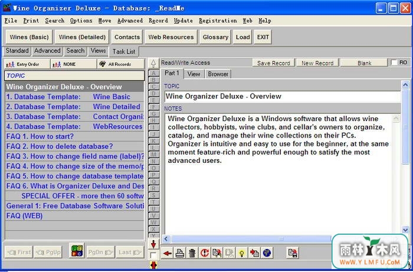Screen dimensions: 413x272
Task: Open Web Resources database button
Action: tap(171, 37)
